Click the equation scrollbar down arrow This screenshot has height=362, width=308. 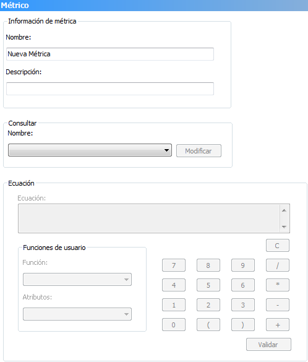click(x=284, y=226)
